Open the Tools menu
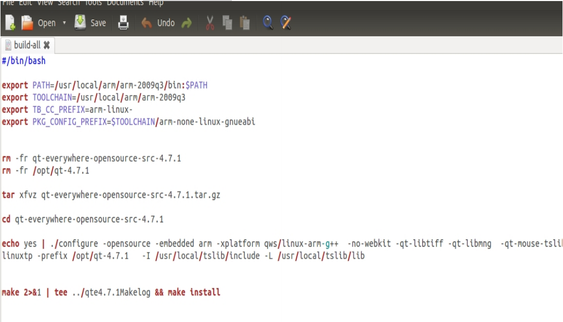This screenshot has width=563, height=322. click(x=93, y=3)
